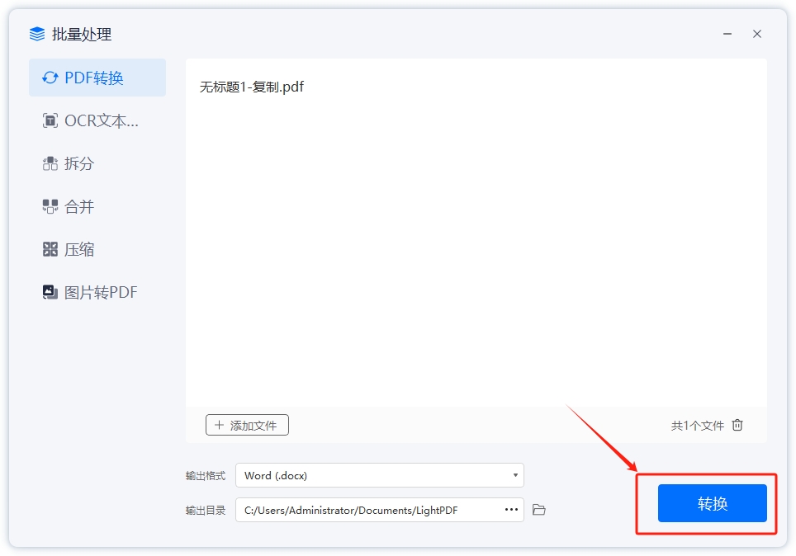
Task: Click the 共1个文件 file count label
Action: click(697, 426)
